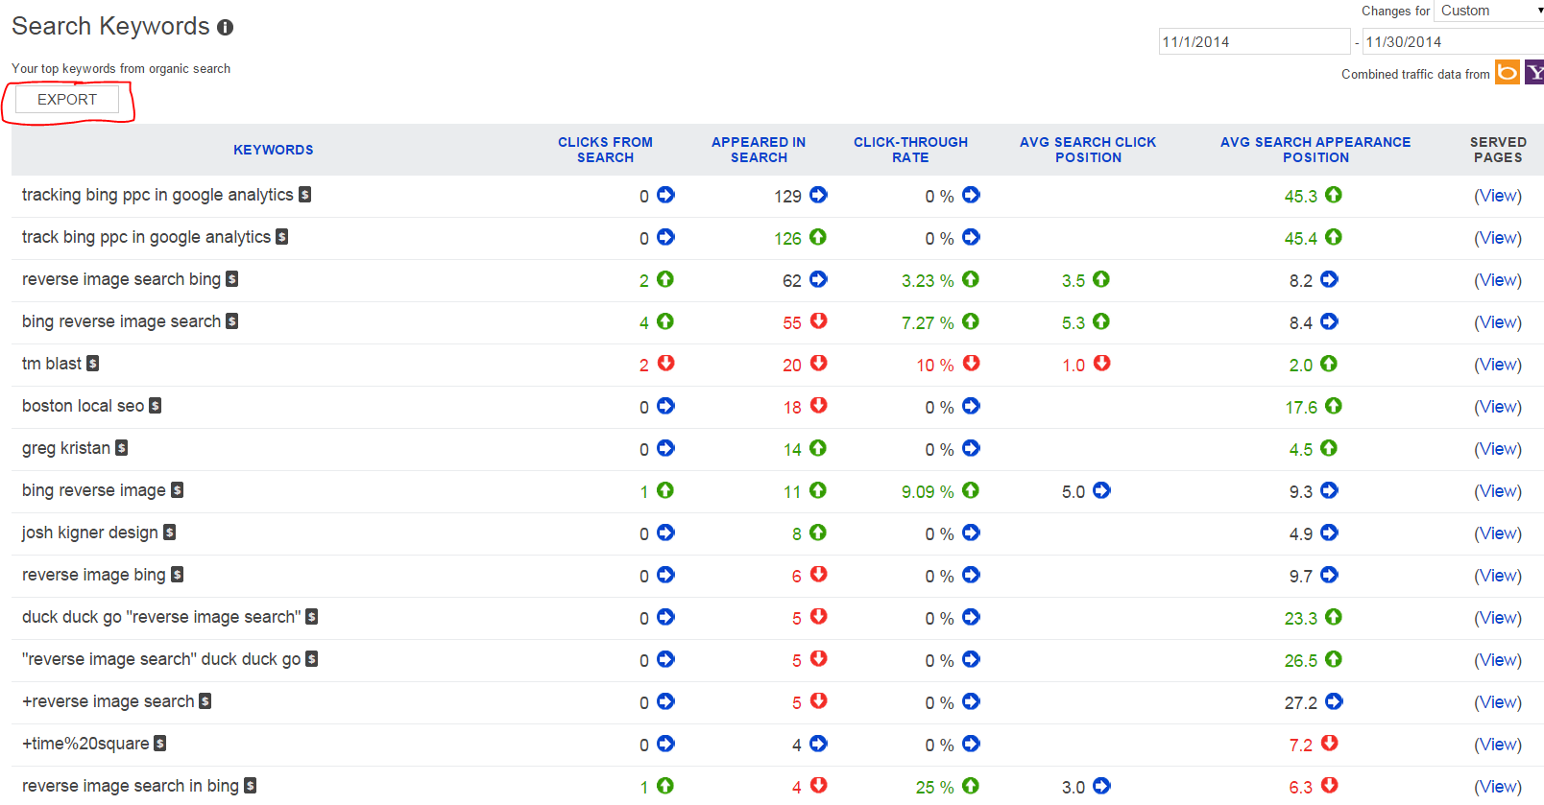
Task: Sort by Click-Through Rate column
Action: [x=910, y=150]
